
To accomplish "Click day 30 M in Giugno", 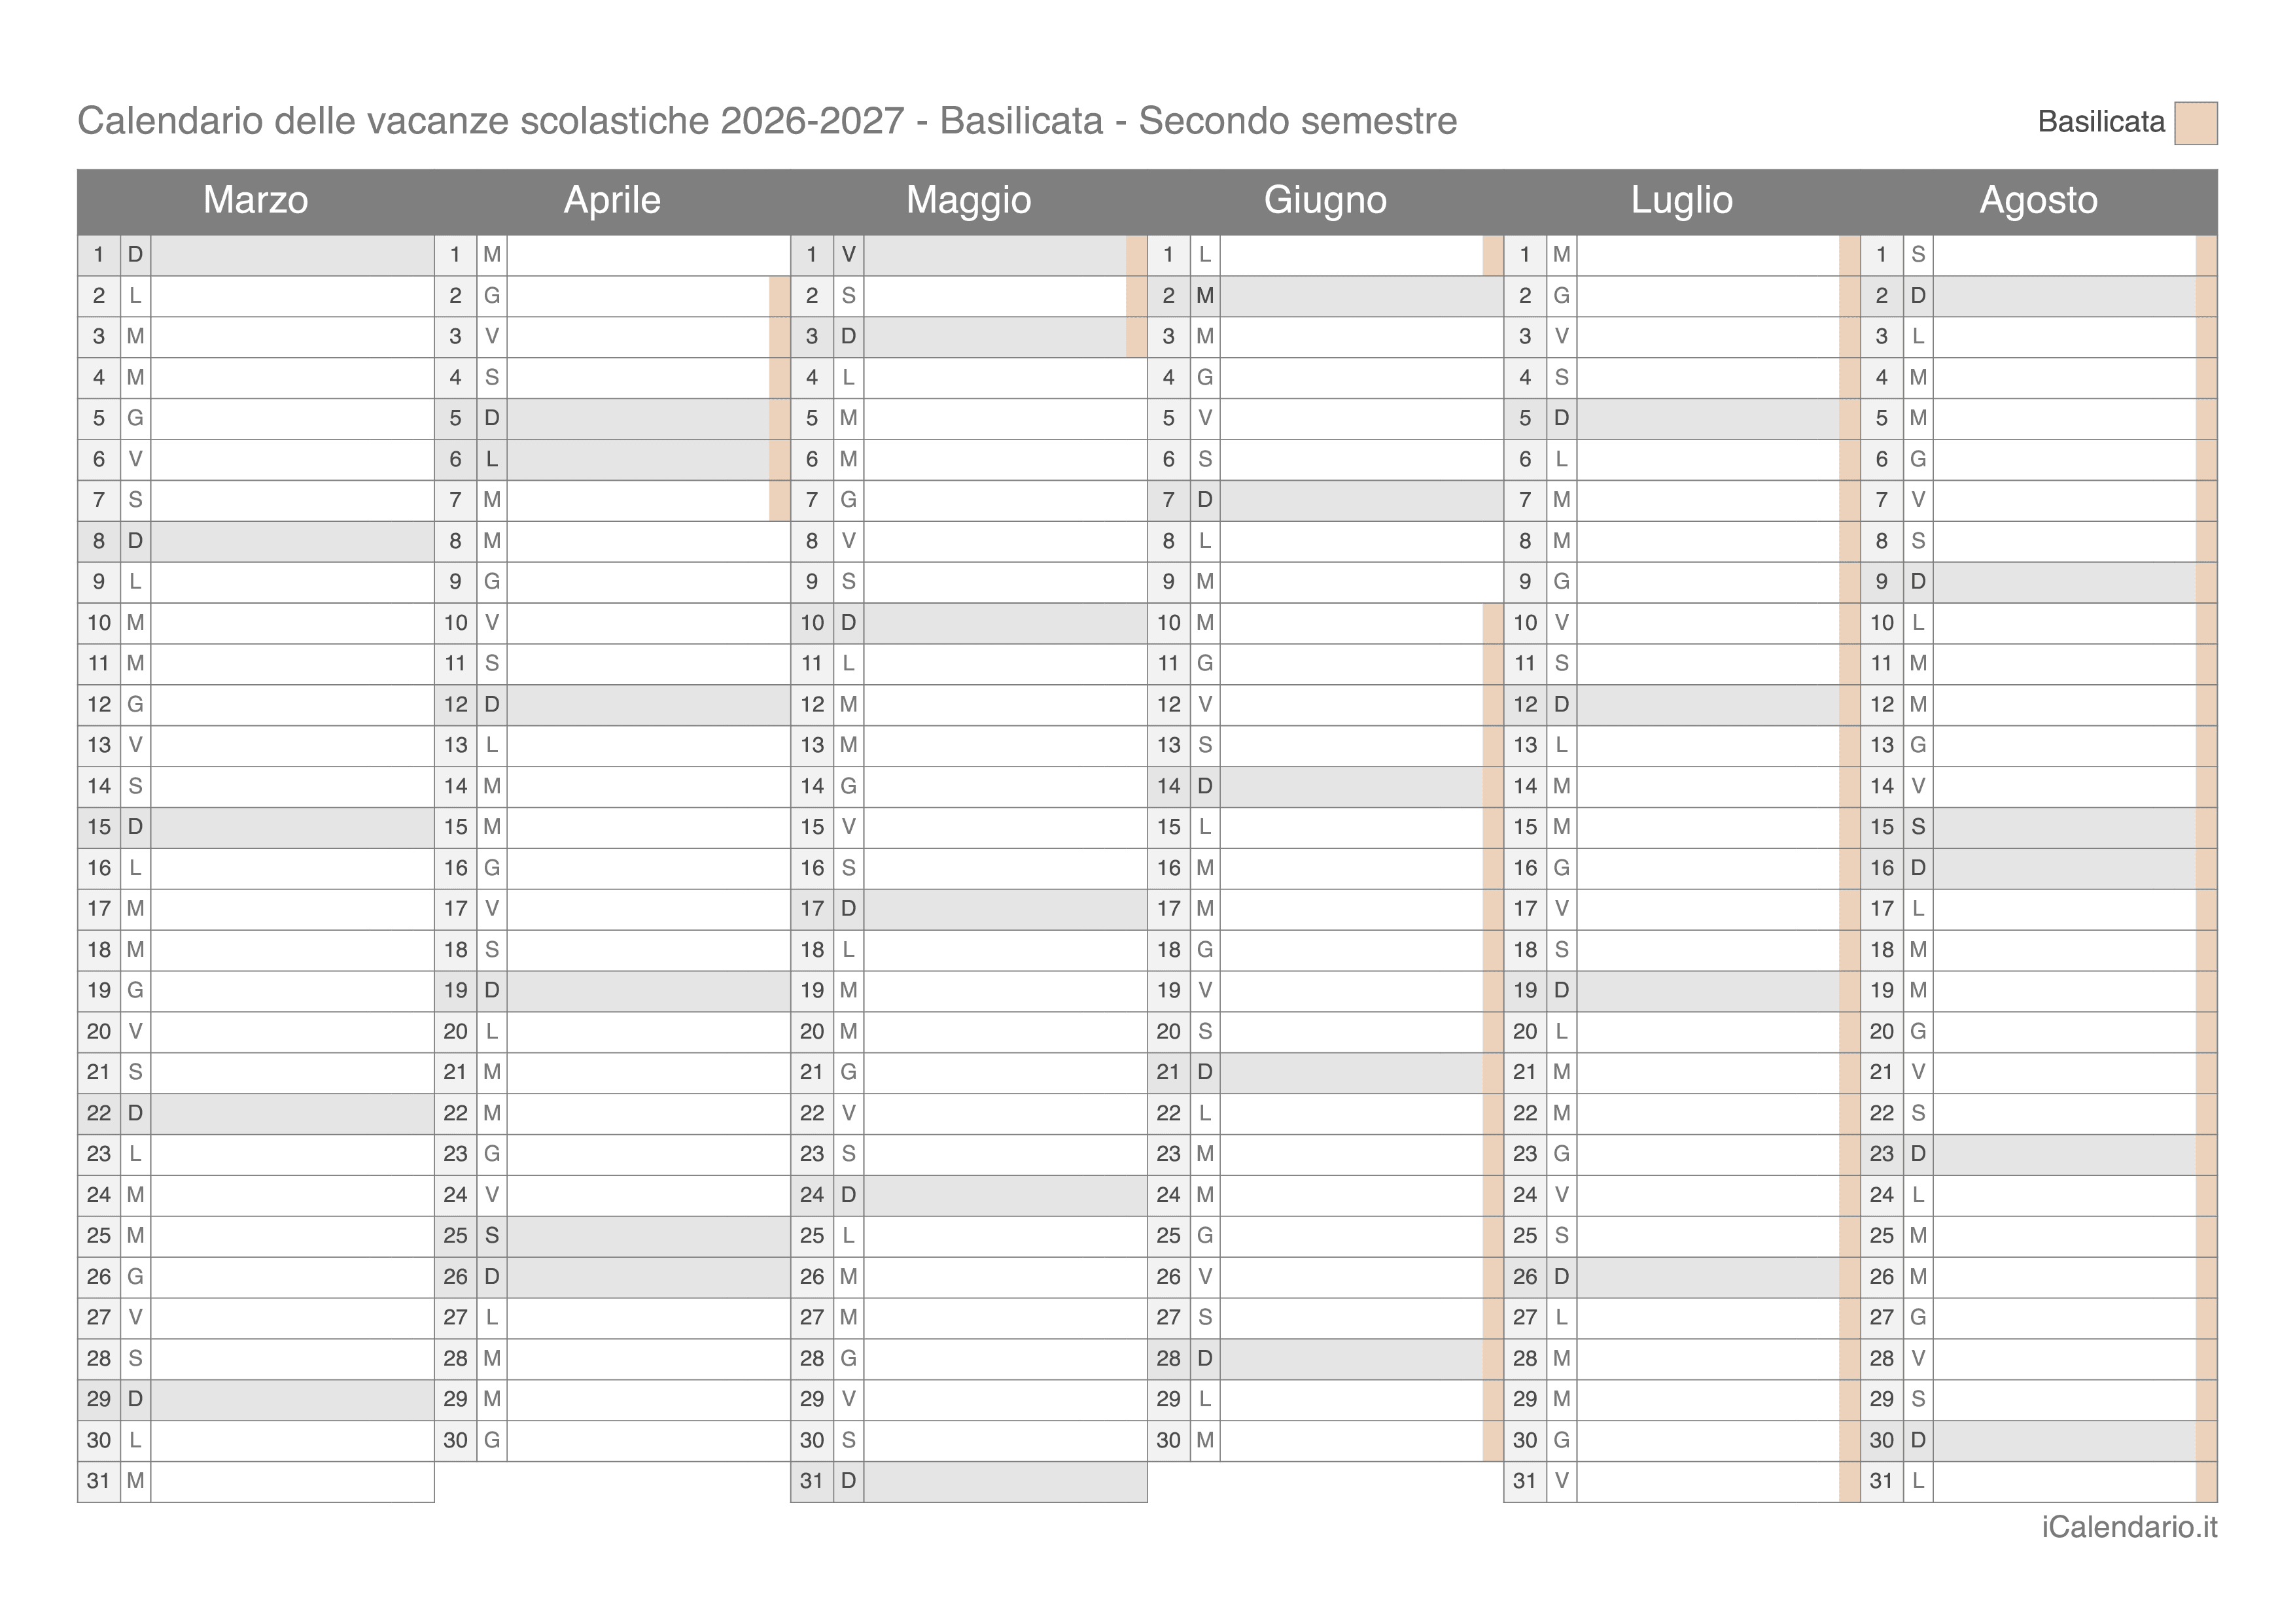I will pos(1325,1440).
